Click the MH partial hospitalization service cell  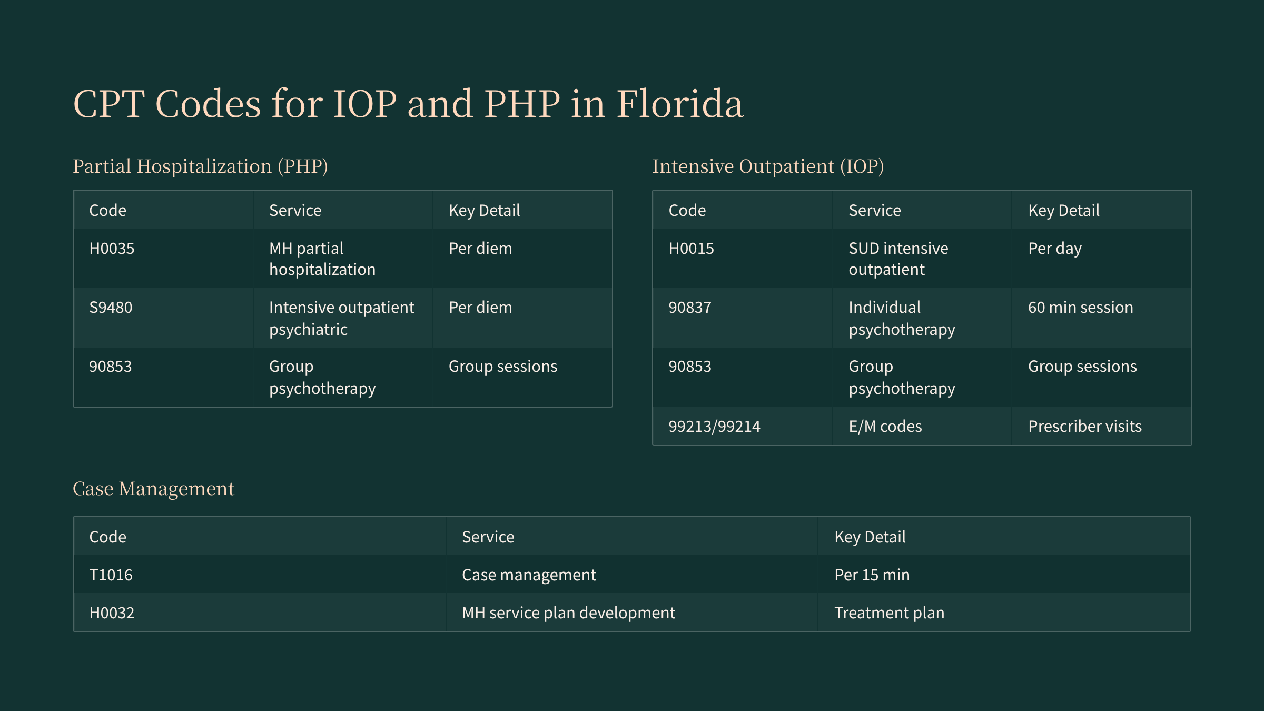pos(322,259)
